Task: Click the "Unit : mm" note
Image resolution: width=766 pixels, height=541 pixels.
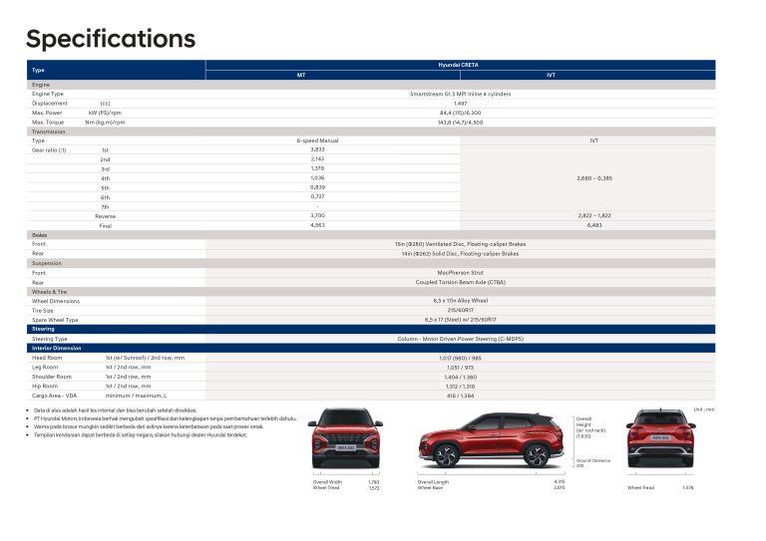Action: tap(704, 409)
